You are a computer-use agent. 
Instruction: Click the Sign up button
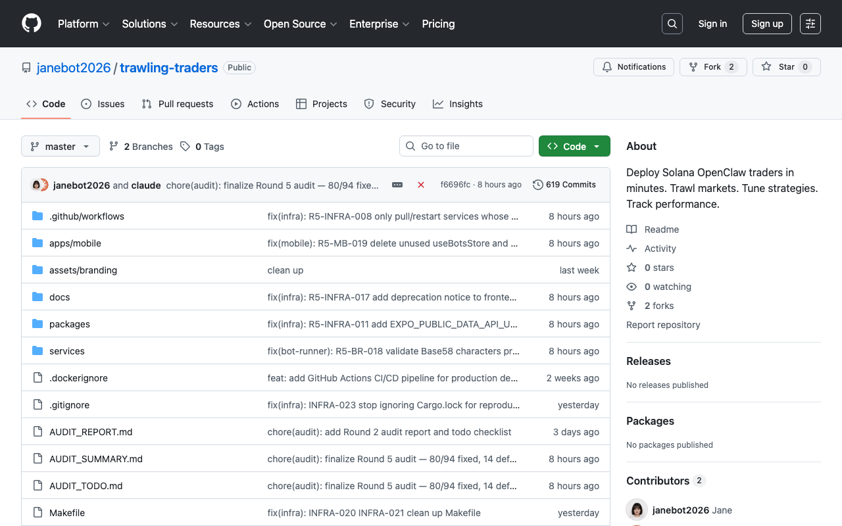click(x=767, y=24)
